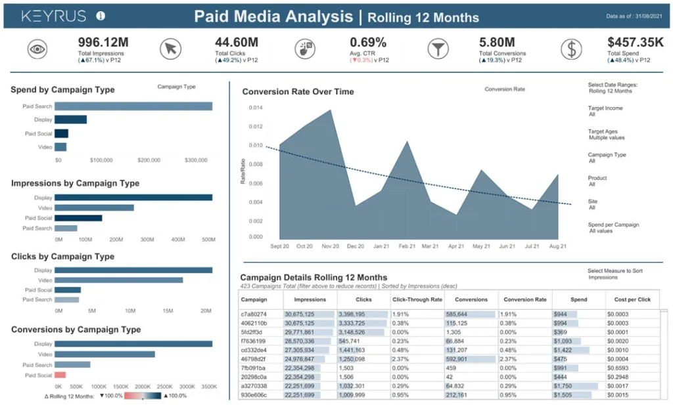The width and height of the screenshot is (673, 405).
Task: Click campaign 46798d2f row name
Action: 253,359
